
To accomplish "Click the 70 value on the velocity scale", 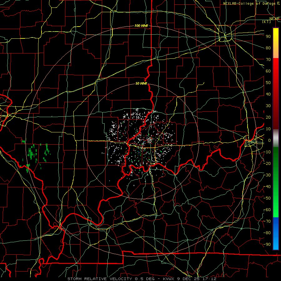I will tap(268, 60).
